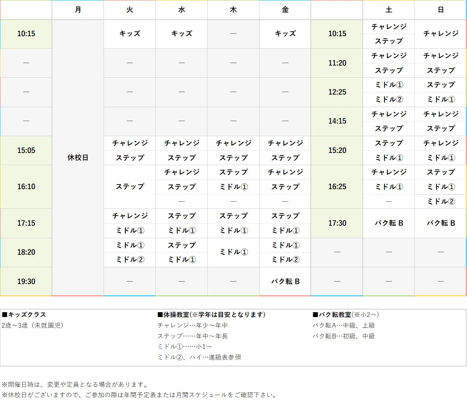Click ミドル② on Sunday 16:25 row
The width and height of the screenshot is (467, 403).
[x=440, y=201]
